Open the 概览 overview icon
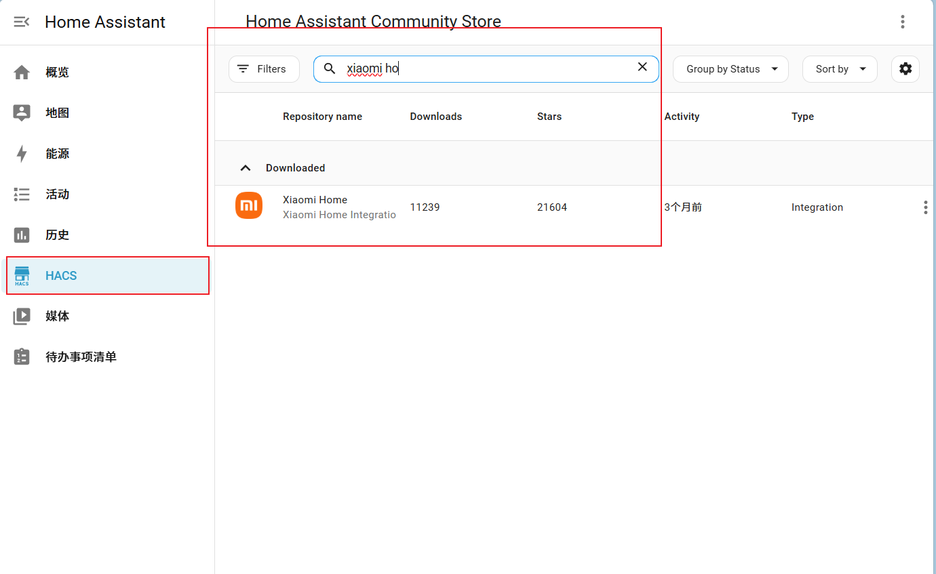Image resolution: width=936 pixels, height=574 pixels. click(x=22, y=73)
